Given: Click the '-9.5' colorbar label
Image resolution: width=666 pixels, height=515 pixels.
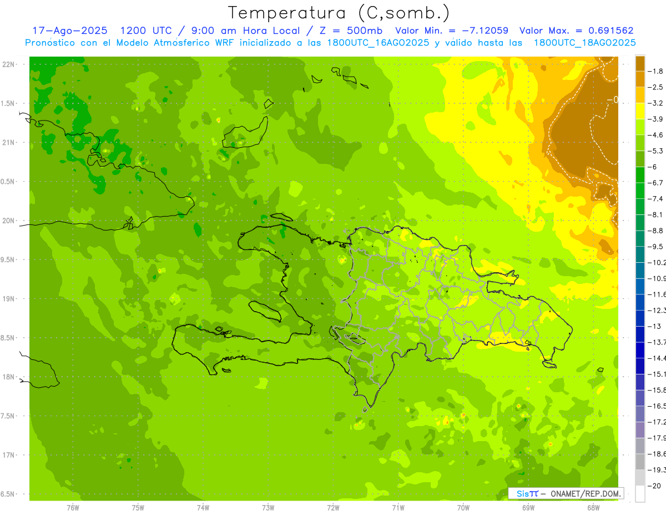Looking at the screenshot, I should (657, 246).
